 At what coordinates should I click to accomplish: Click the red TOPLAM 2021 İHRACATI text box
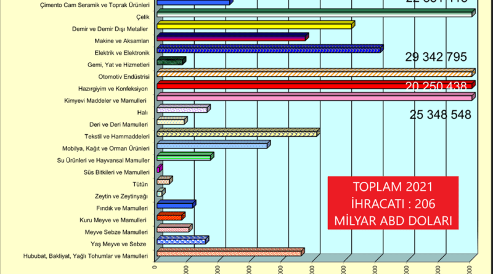393,204
